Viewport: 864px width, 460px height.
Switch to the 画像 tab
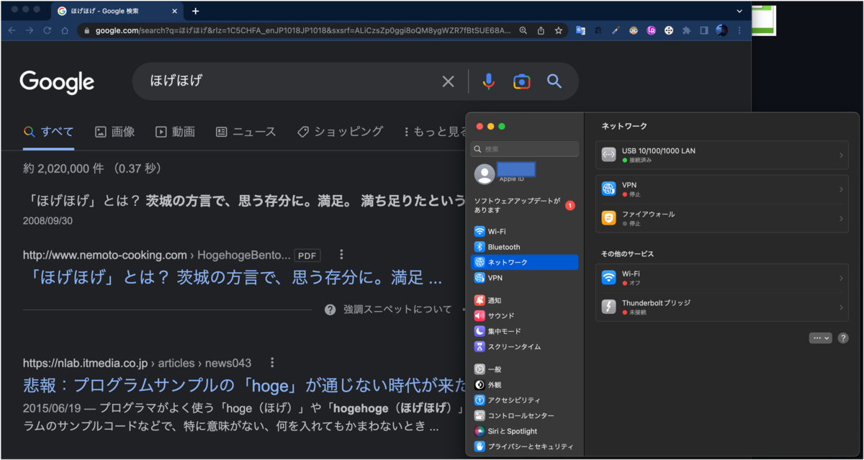point(115,132)
